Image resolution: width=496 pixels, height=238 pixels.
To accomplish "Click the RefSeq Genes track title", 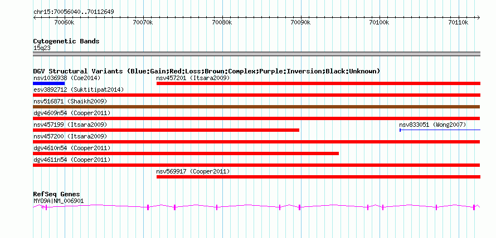I will click(57, 194).
